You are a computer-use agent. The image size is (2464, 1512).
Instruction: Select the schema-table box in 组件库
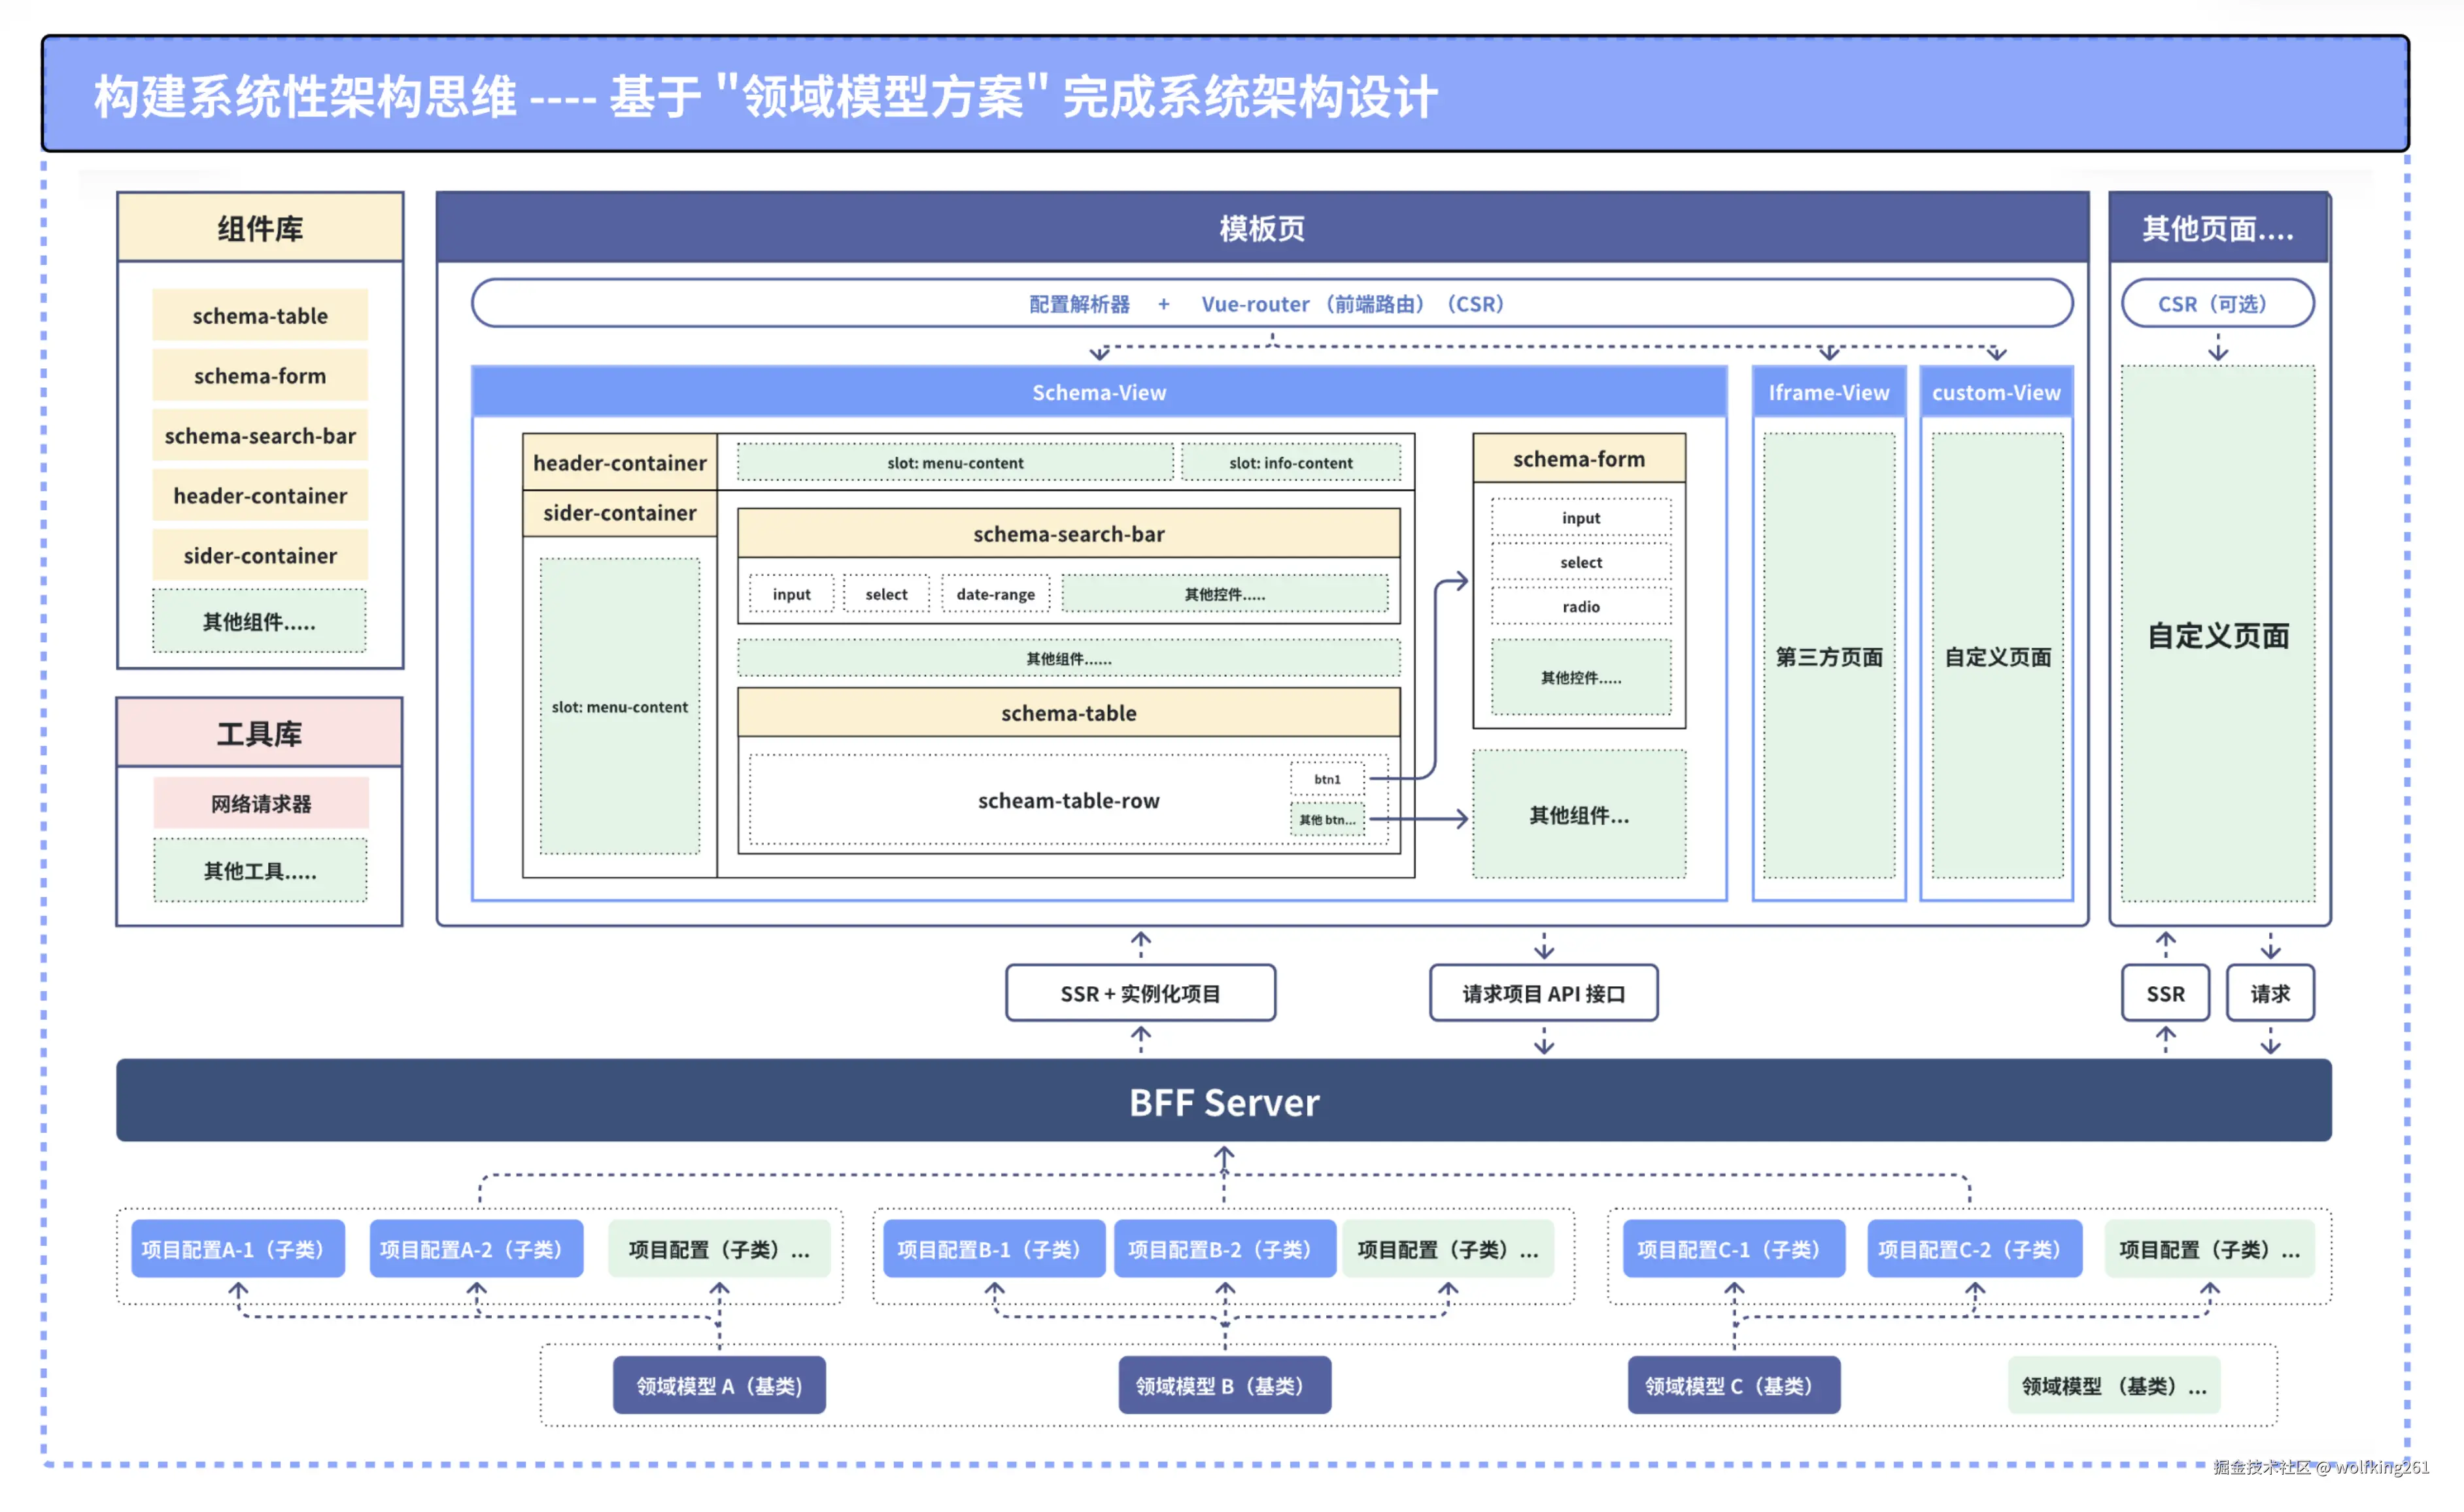point(260,316)
